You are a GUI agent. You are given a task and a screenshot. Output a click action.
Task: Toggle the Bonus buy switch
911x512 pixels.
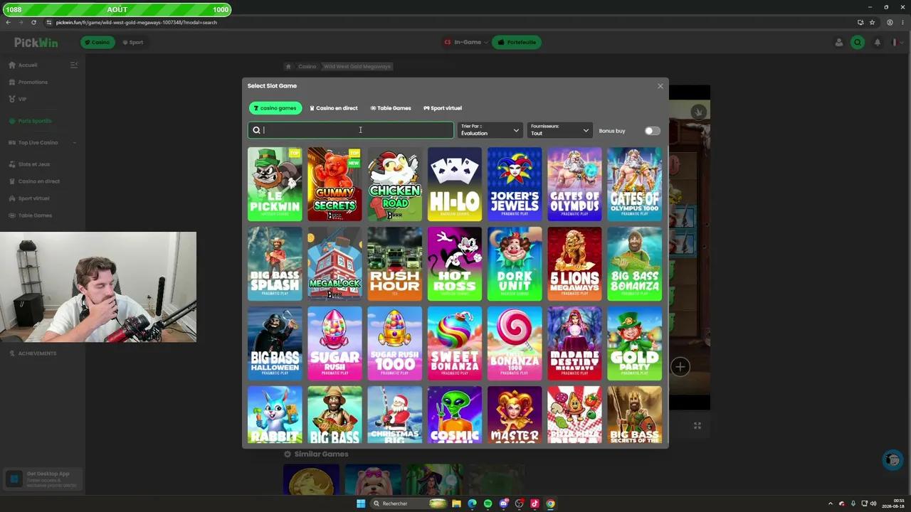click(652, 131)
